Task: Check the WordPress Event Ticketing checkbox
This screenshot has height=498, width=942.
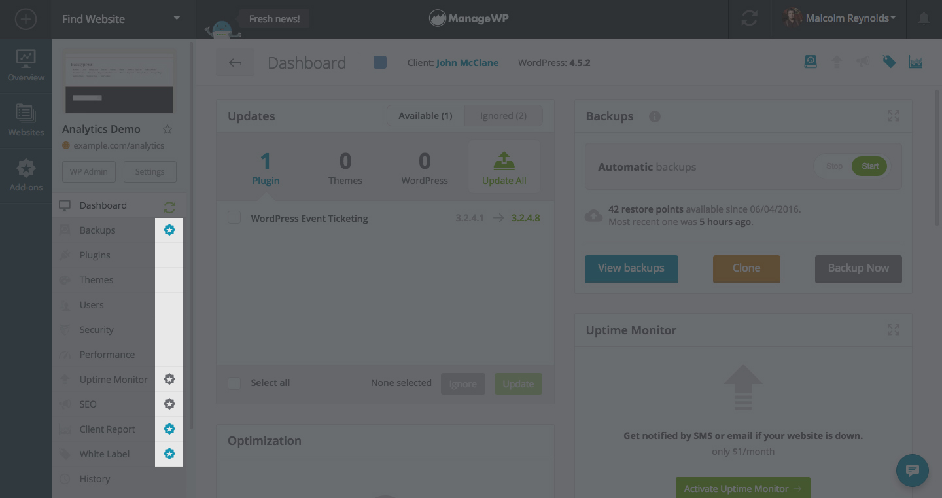Action: (x=234, y=218)
